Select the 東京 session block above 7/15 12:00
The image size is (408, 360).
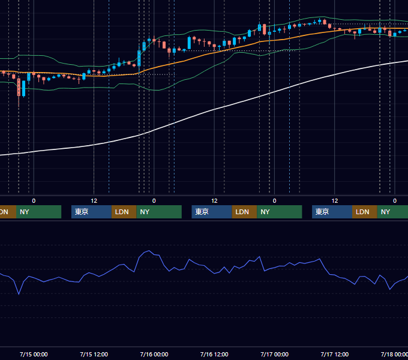tap(91, 212)
